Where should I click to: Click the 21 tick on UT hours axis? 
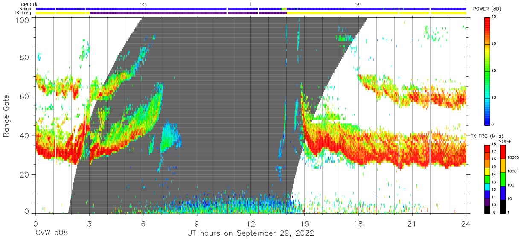point(412,223)
